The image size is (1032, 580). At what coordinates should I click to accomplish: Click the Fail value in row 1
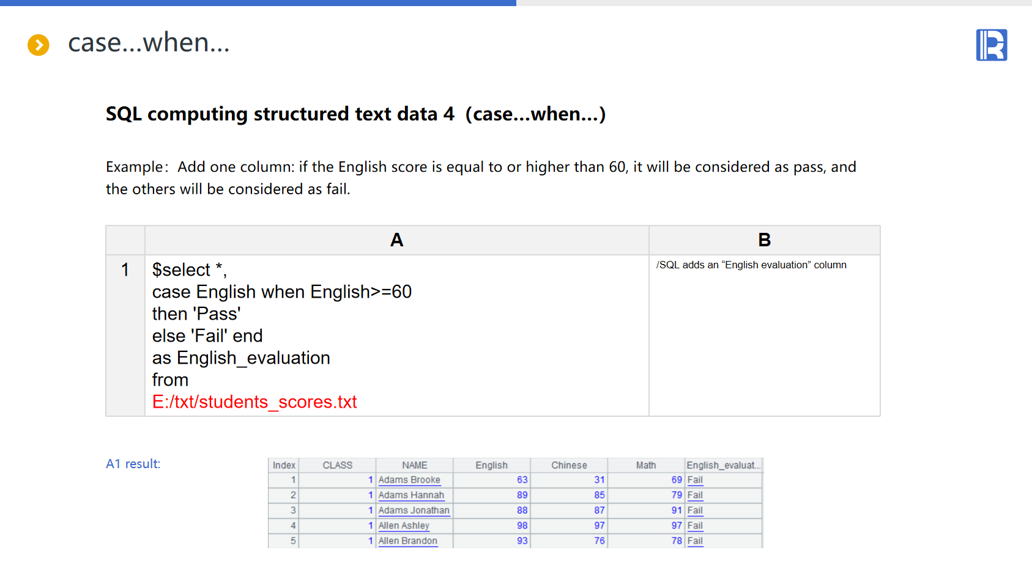[695, 480]
